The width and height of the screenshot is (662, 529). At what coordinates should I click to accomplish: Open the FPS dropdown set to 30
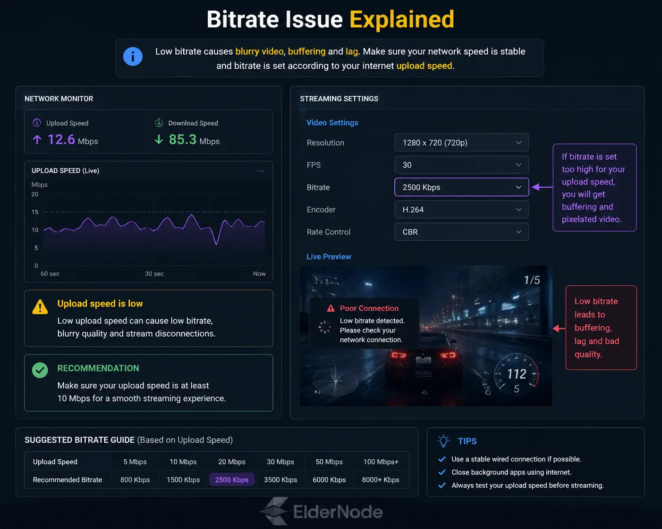[462, 165]
